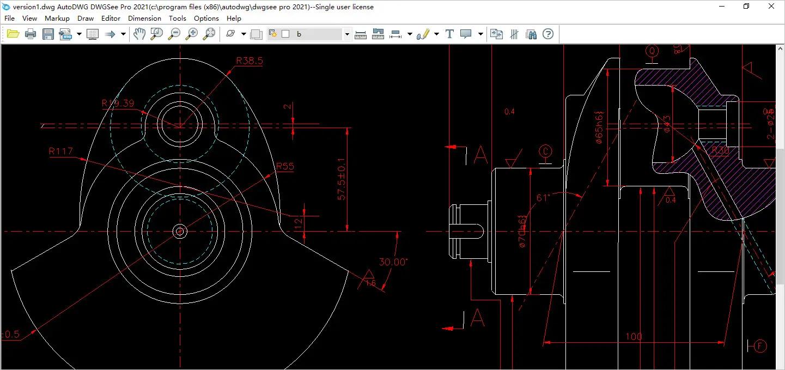Toggle the full-screen monitor view icon
The height and width of the screenshot is (370, 785).
pos(93,34)
